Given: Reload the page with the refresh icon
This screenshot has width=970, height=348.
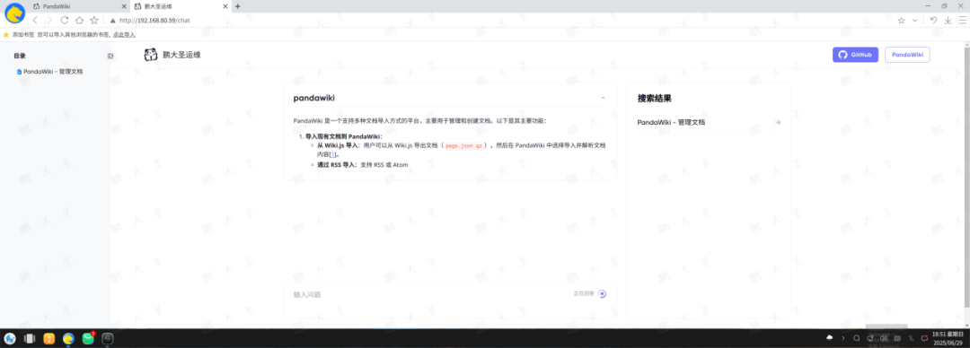Looking at the screenshot, I should [65, 21].
